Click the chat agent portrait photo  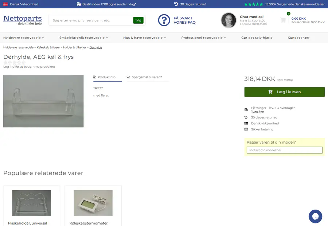point(229,20)
